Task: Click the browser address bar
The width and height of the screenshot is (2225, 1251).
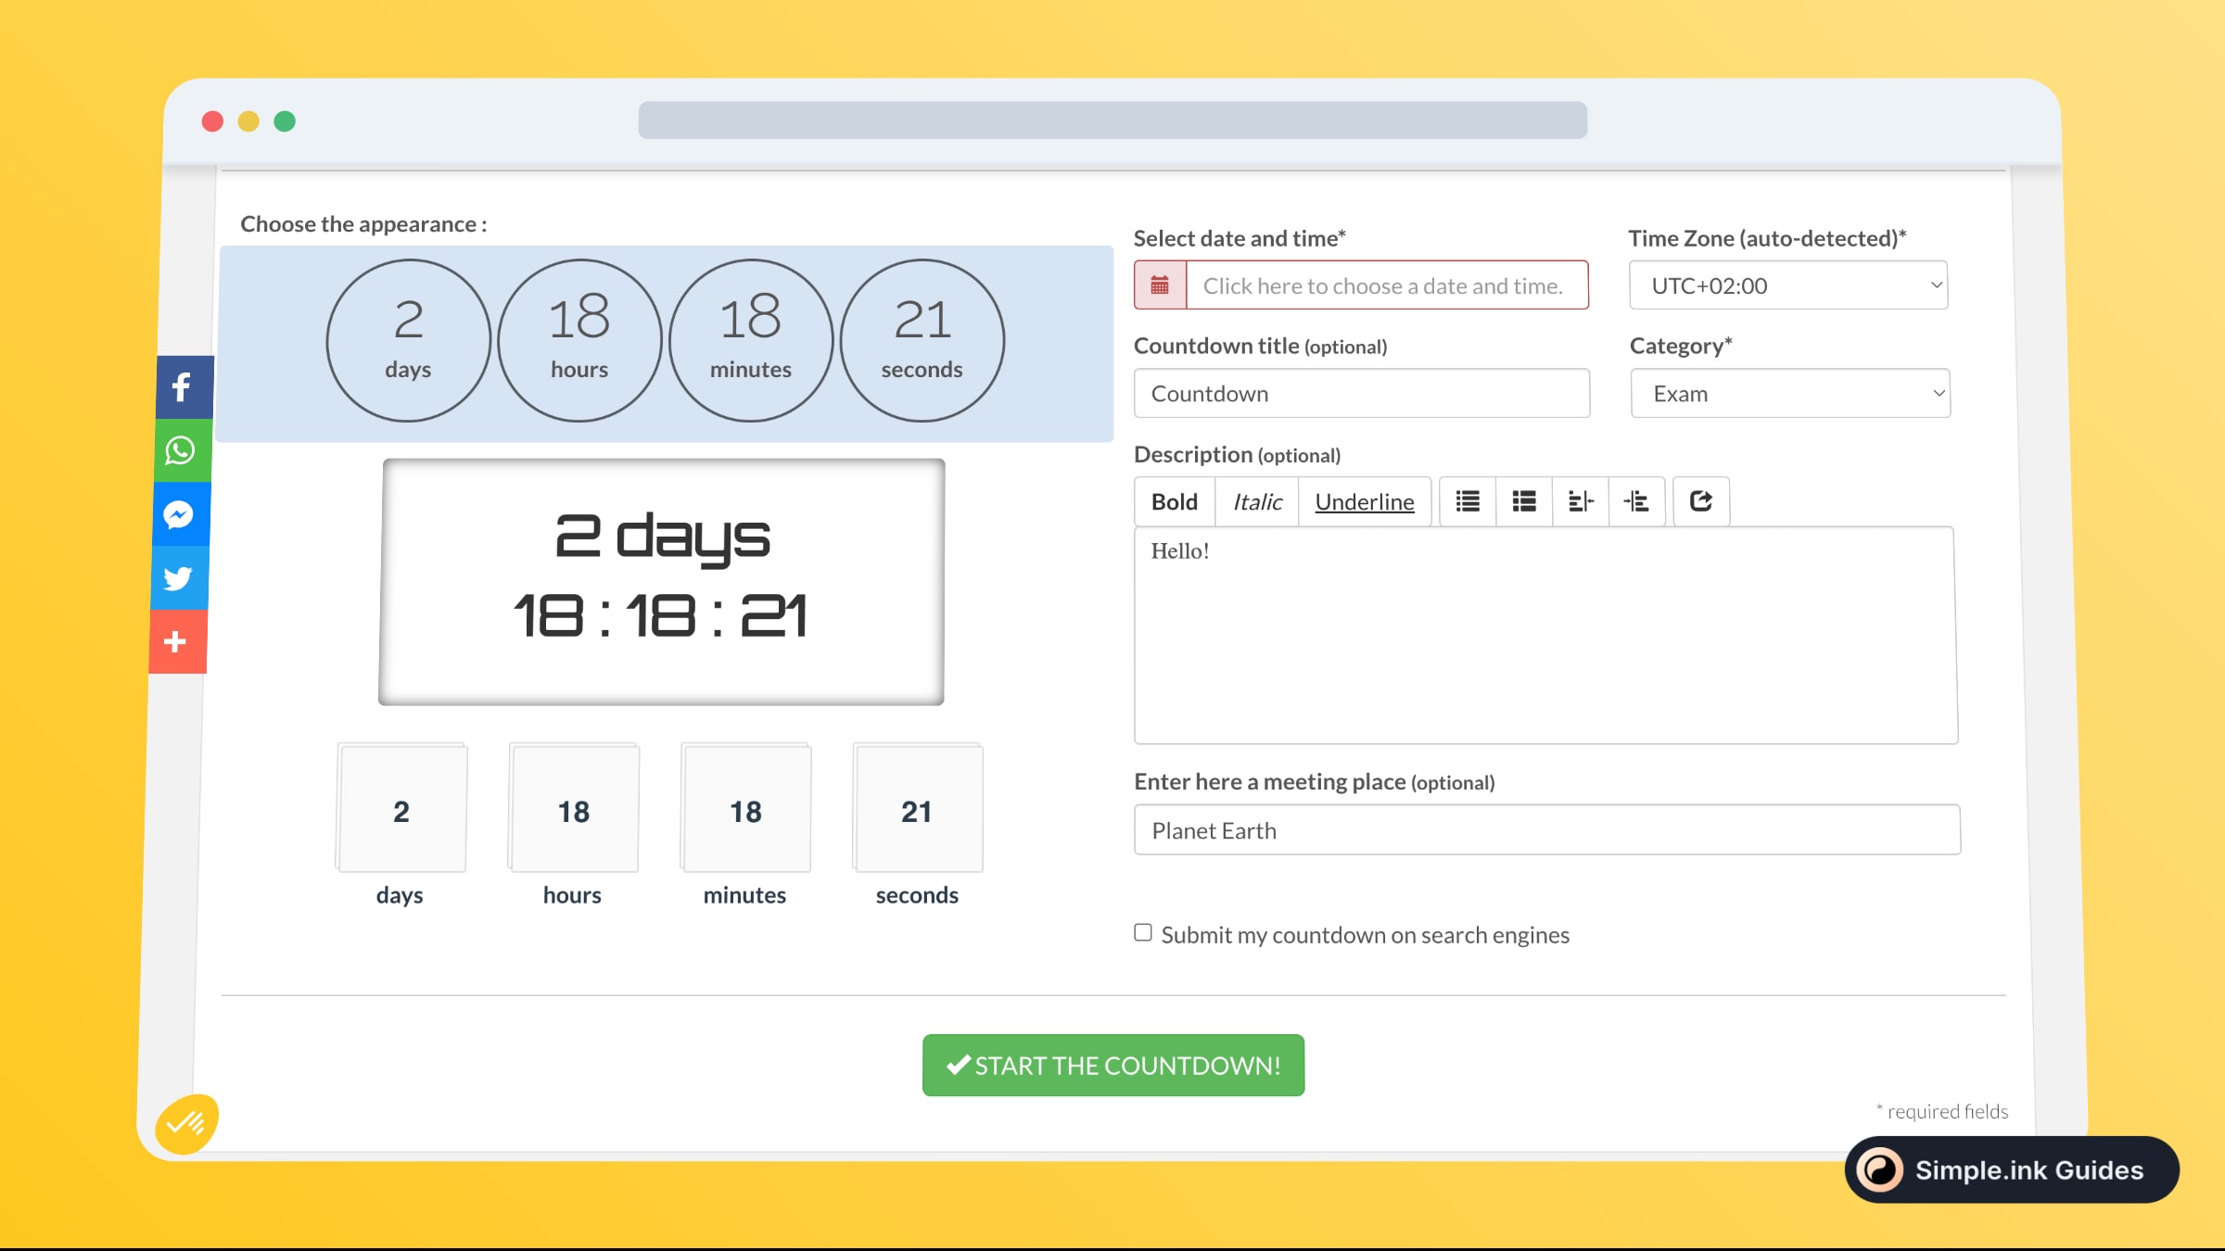Action: [x=1112, y=120]
